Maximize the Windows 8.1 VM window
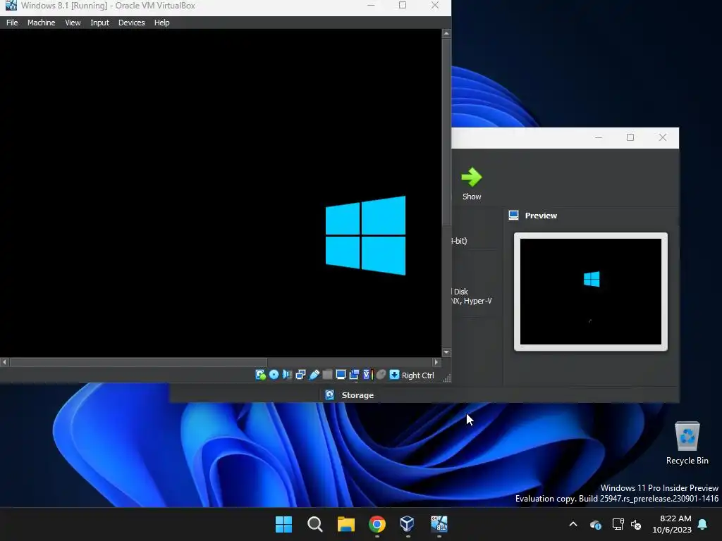Screen dimensions: 722x541 (403, 5)
